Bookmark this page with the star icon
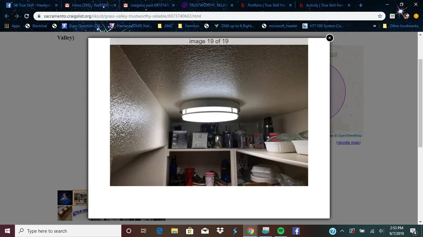This screenshot has height=237, width=423. coord(380,16)
